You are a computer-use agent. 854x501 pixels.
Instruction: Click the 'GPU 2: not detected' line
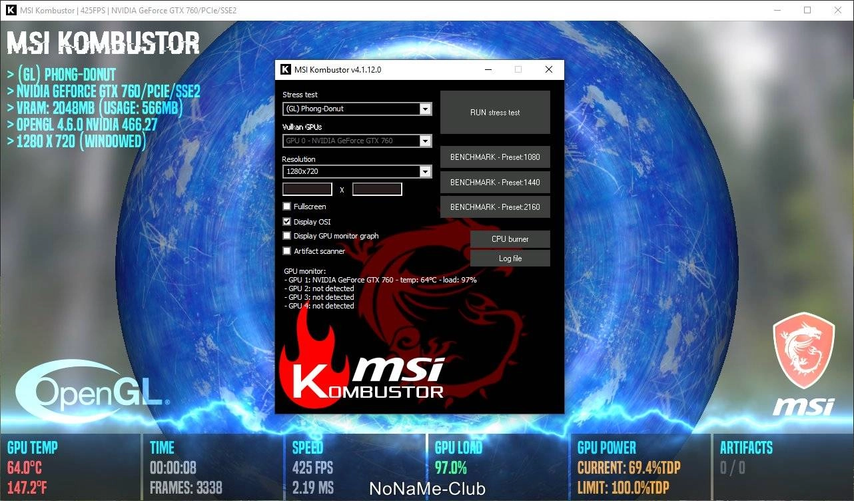[x=319, y=288]
